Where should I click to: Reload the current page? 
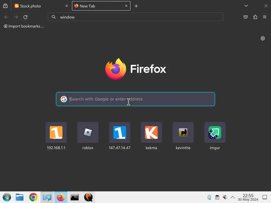(x=25, y=17)
